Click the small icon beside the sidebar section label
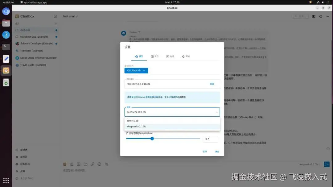 click(56, 24)
